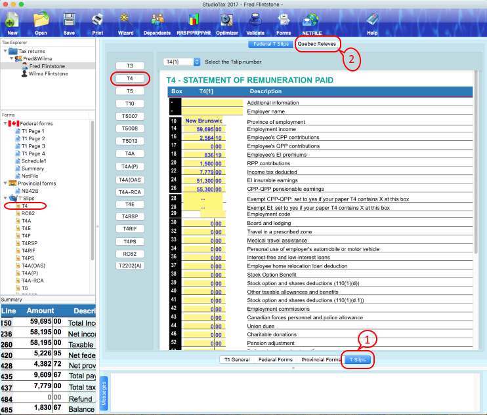Switch to the Federal Forms bottom tab
The image size is (487, 415).
[276, 359]
